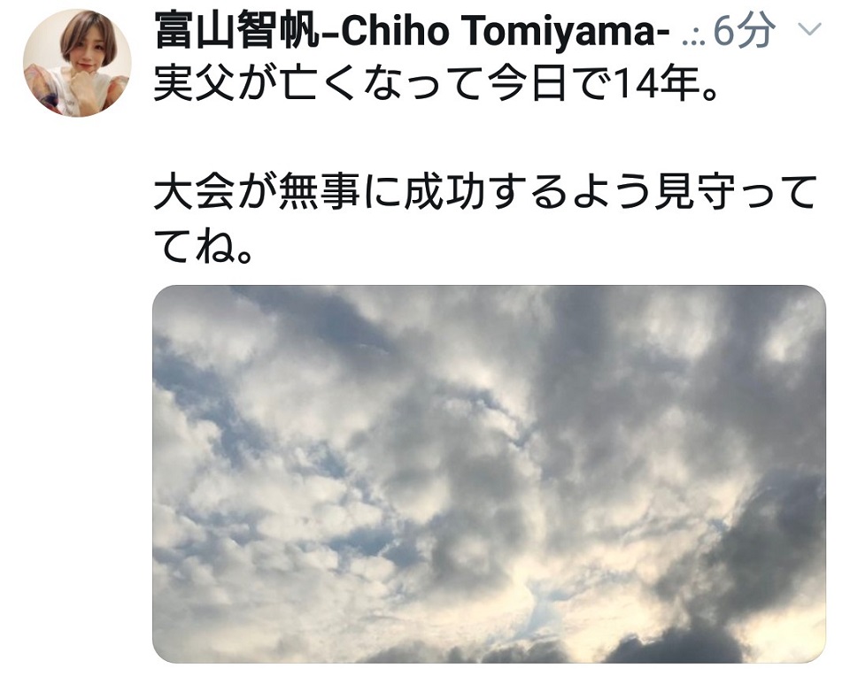This screenshot has width=850, height=676.
Task: Show more actions via the tweet caret
Action: pyautogui.click(x=810, y=29)
